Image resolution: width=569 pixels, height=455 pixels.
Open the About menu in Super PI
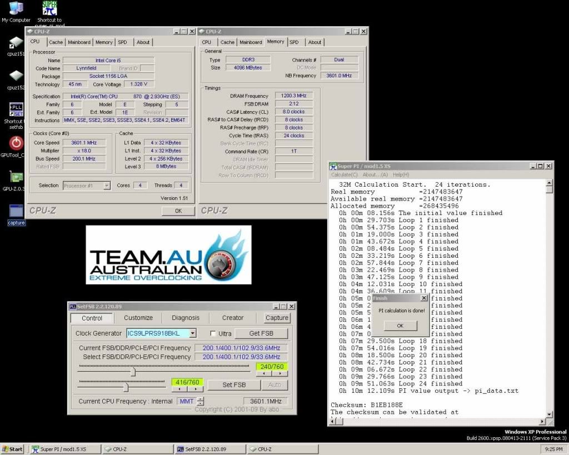tap(375, 174)
